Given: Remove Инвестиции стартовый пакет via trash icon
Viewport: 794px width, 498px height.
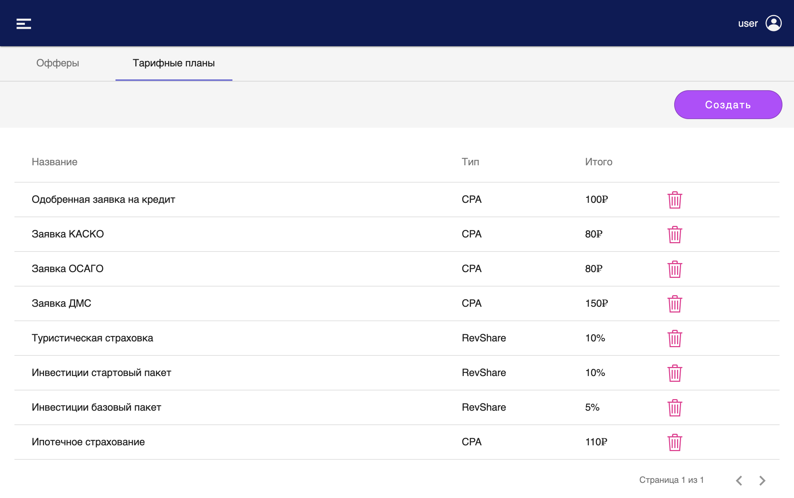Looking at the screenshot, I should tap(674, 373).
